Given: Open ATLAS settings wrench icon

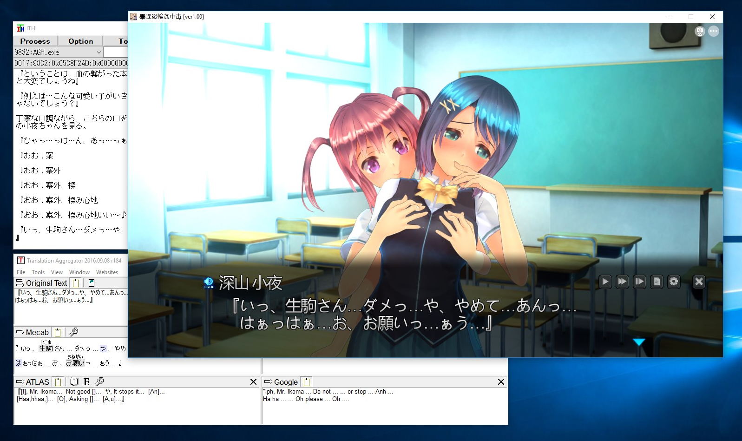Looking at the screenshot, I should (99, 382).
